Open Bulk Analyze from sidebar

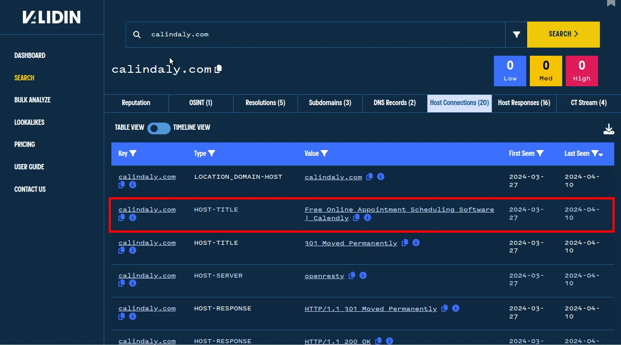[32, 100]
